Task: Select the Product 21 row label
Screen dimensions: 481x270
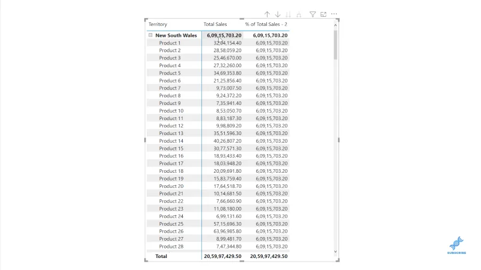Action: pos(171,193)
